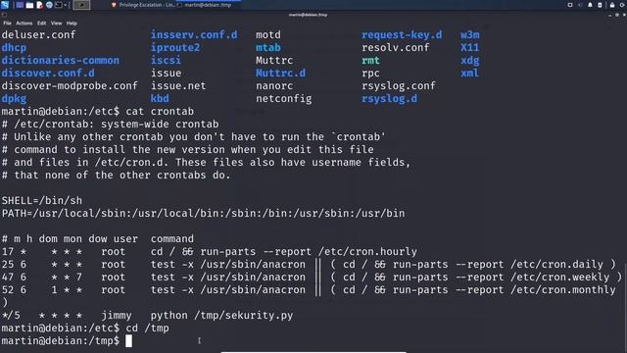Click on 'mtab' link name
The image size is (627, 353).
tap(268, 48)
